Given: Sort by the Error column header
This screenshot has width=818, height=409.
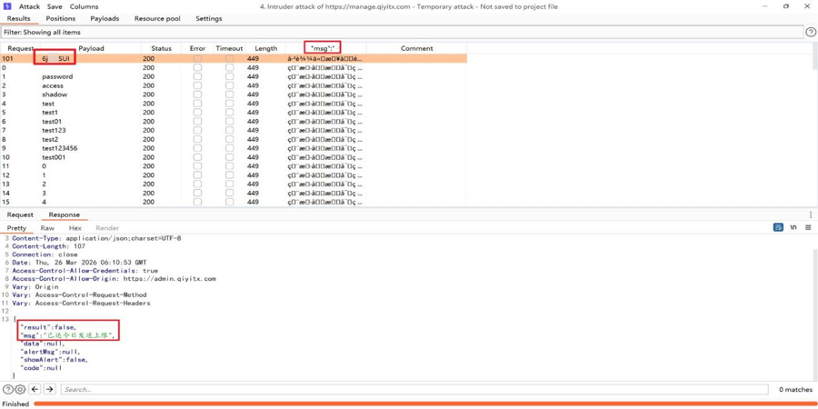Looking at the screenshot, I should pos(198,48).
